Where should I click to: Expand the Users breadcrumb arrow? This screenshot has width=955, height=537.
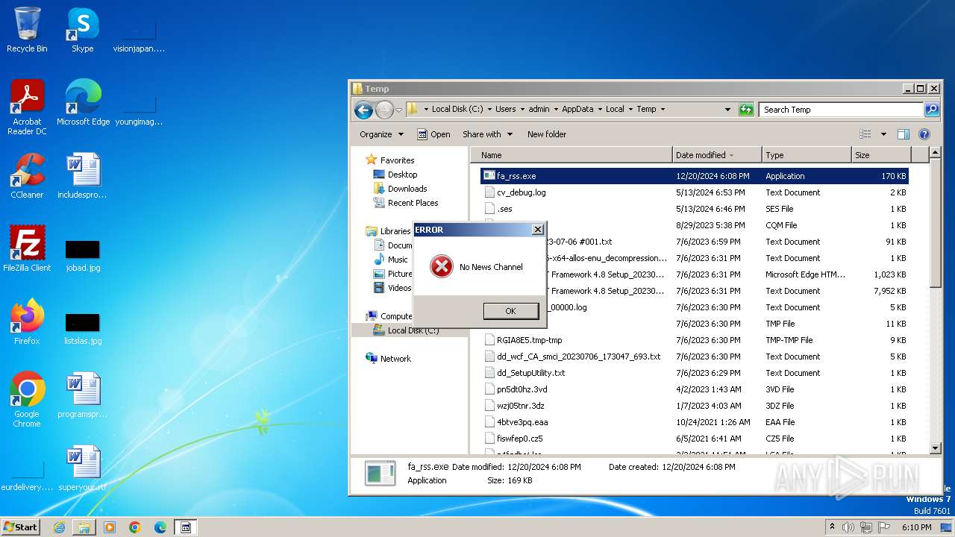click(522, 110)
